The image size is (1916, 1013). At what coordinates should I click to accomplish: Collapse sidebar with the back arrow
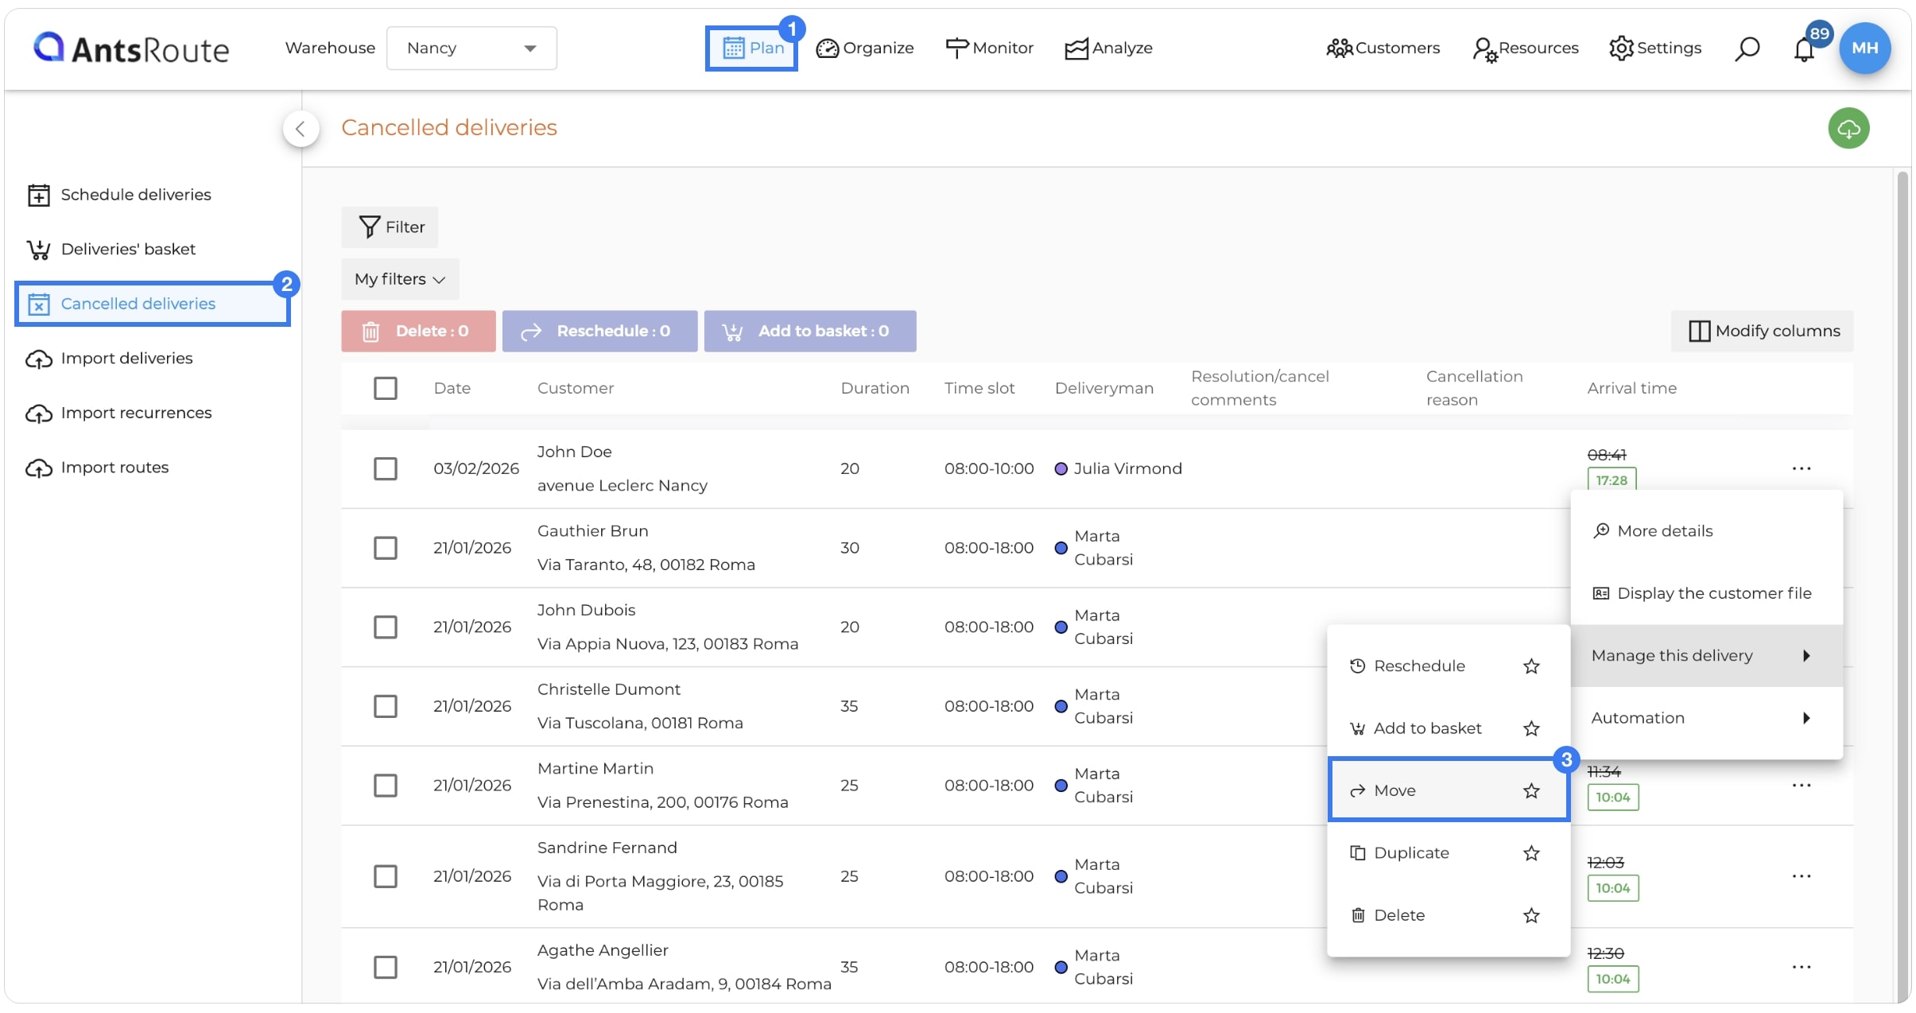point(301,128)
